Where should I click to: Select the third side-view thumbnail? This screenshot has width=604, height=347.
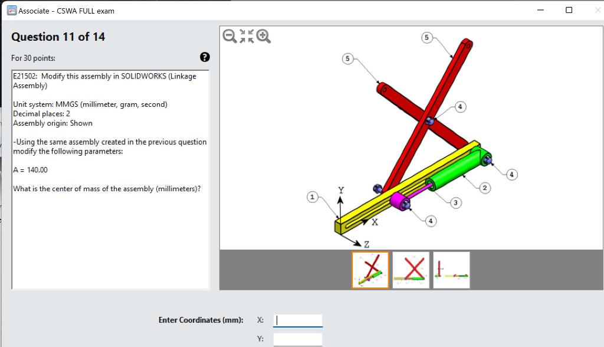451,270
